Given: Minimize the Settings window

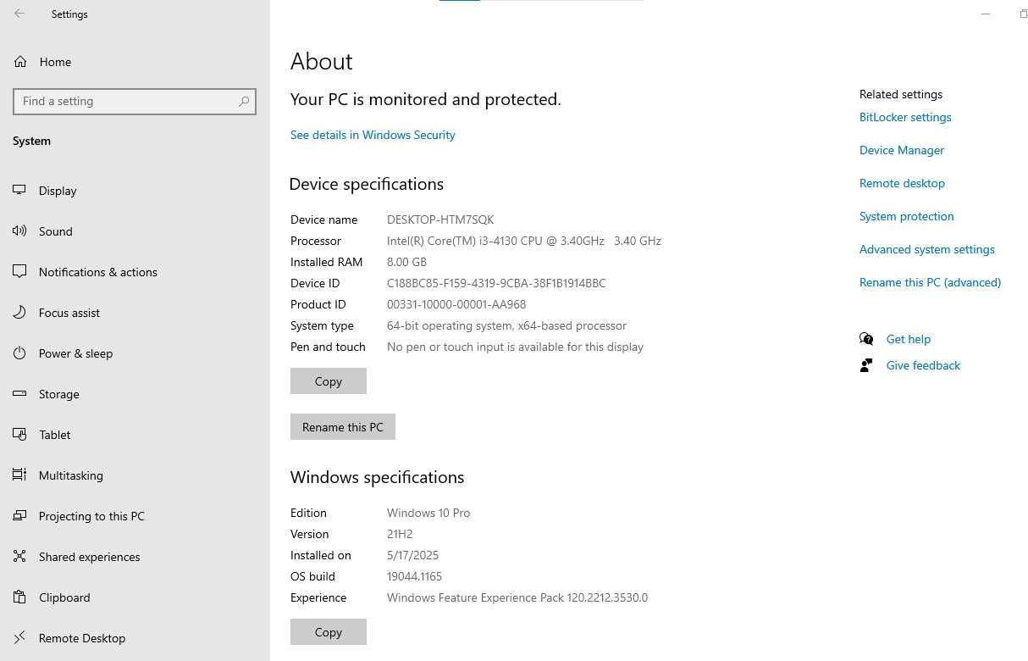Looking at the screenshot, I should click(x=986, y=14).
